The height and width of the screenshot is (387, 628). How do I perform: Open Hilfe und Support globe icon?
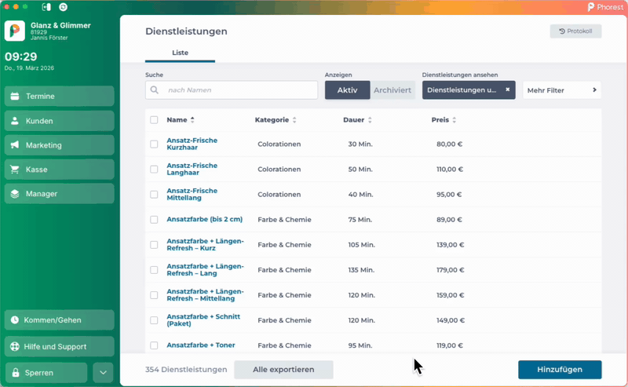tap(15, 347)
